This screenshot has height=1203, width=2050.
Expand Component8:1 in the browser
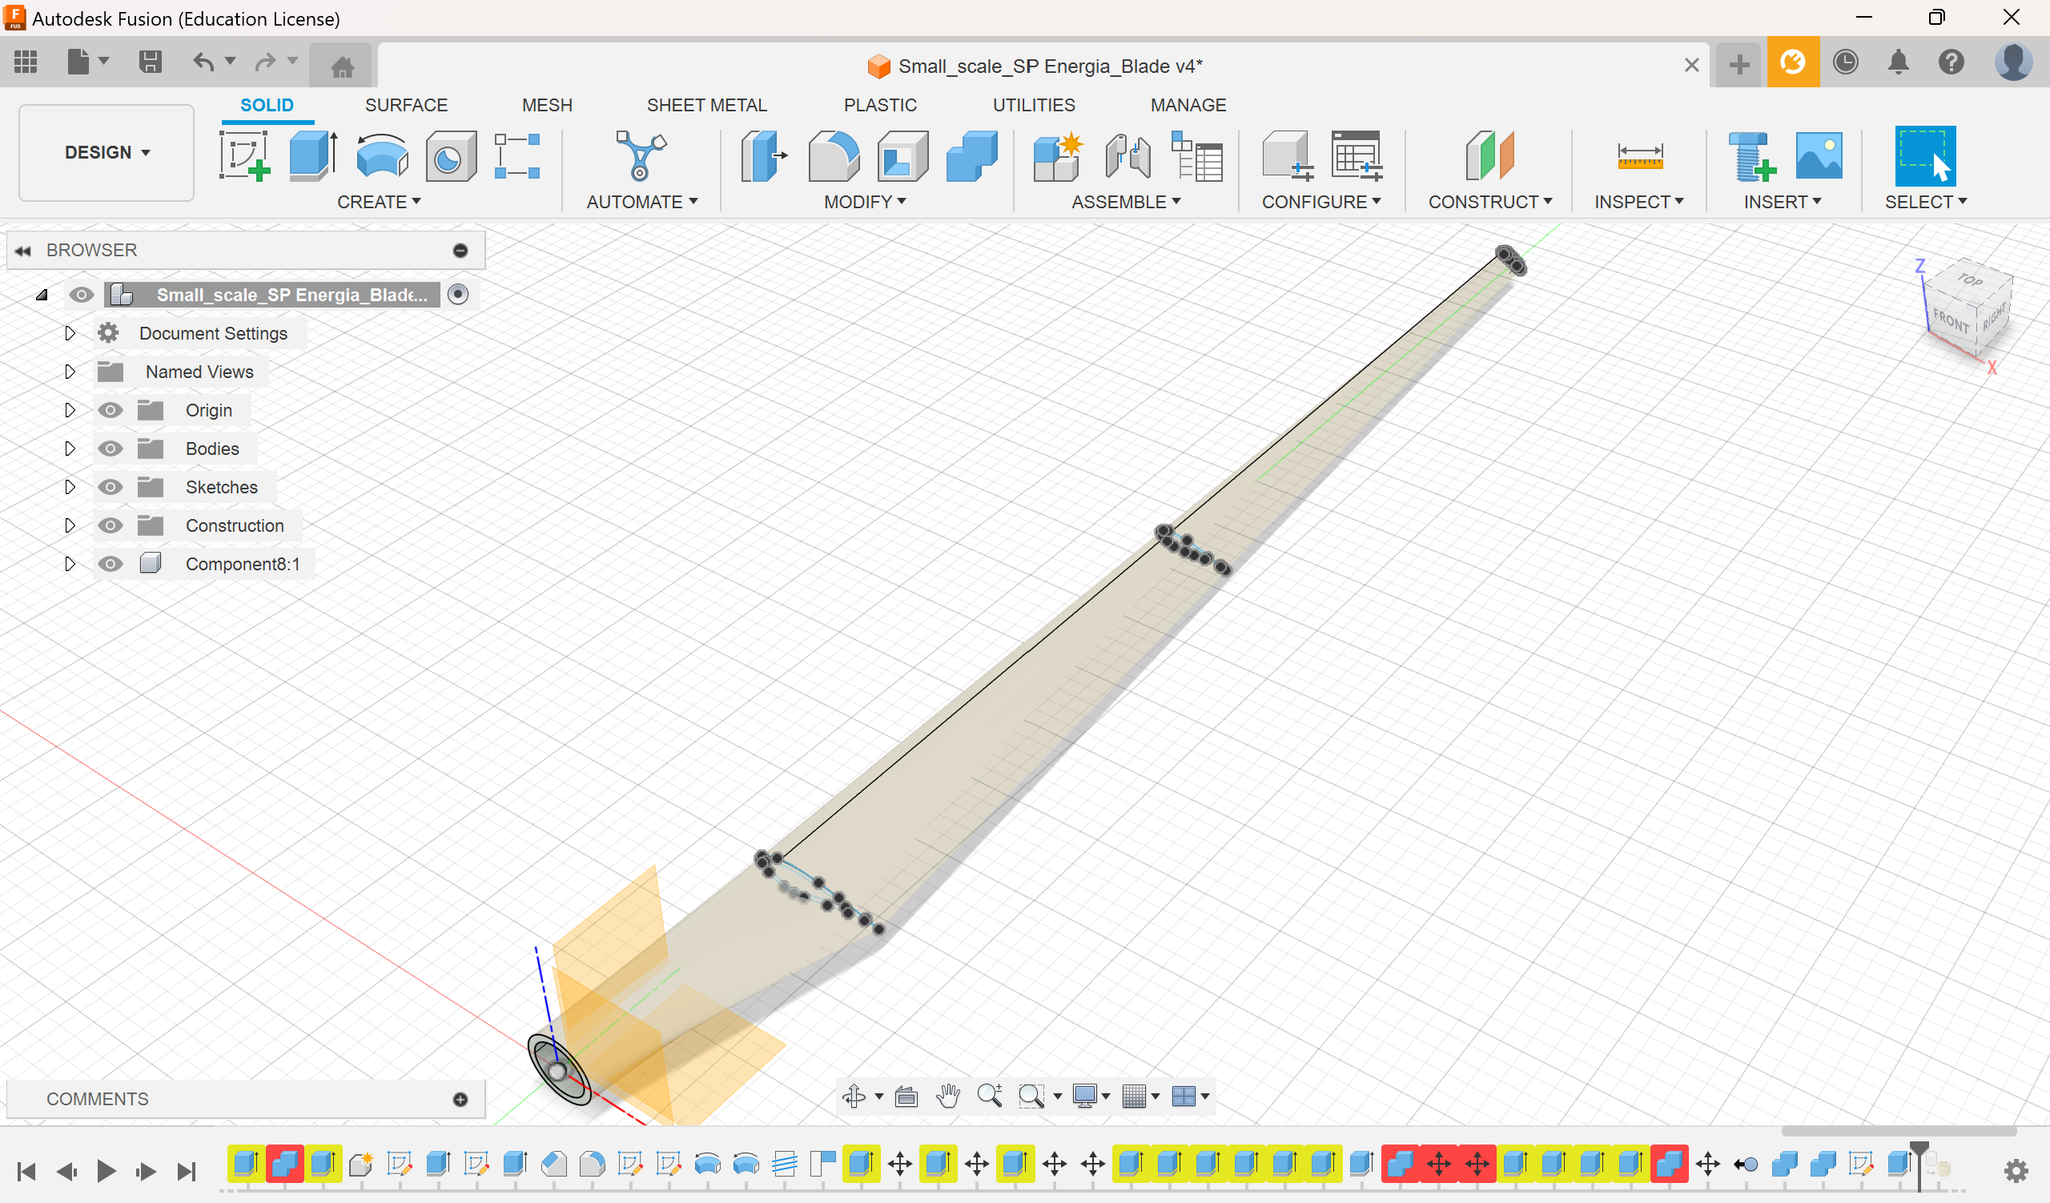click(70, 564)
